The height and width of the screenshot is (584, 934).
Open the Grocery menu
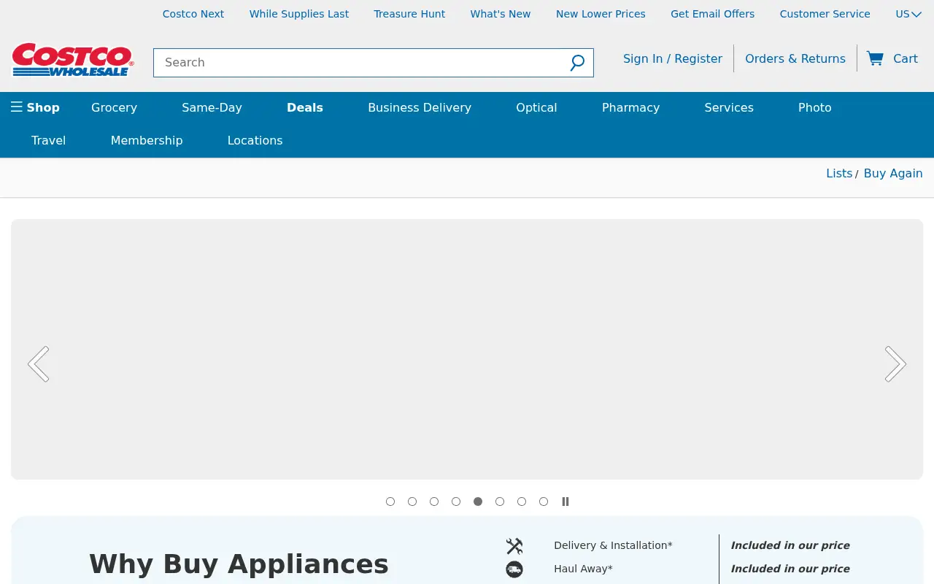(114, 107)
